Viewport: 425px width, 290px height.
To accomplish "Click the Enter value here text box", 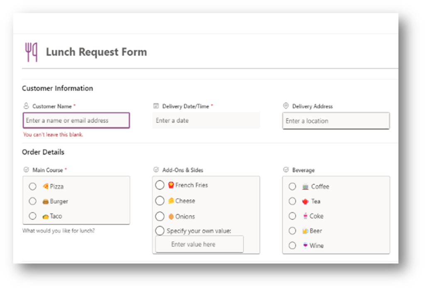I will click(x=199, y=244).
